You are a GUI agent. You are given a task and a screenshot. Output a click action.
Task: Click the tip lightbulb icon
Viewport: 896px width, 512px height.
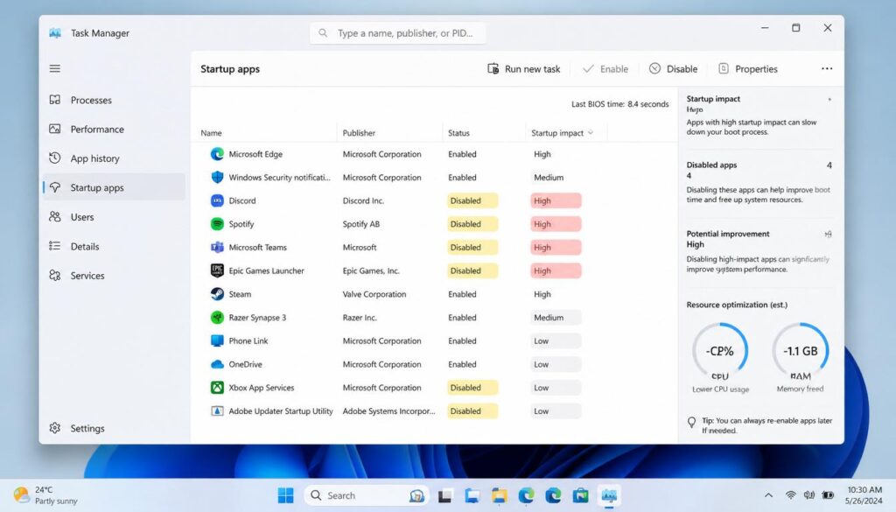[x=691, y=422]
